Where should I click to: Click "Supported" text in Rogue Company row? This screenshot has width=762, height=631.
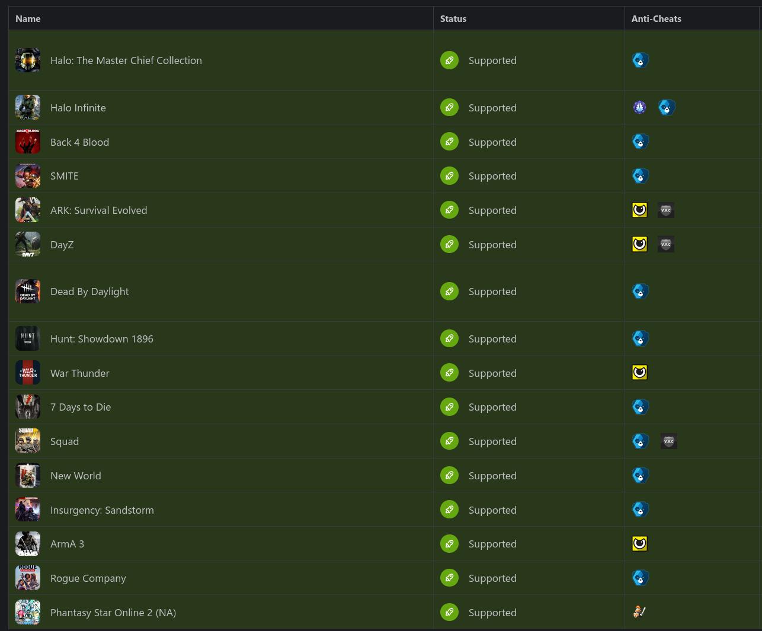tap(492, 578)
